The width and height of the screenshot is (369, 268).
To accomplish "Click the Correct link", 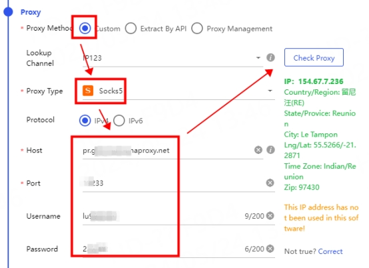I will [330, 251].
